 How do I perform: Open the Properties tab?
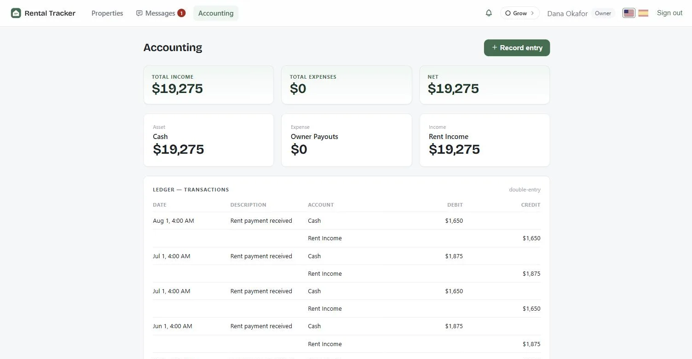[107, 13]
